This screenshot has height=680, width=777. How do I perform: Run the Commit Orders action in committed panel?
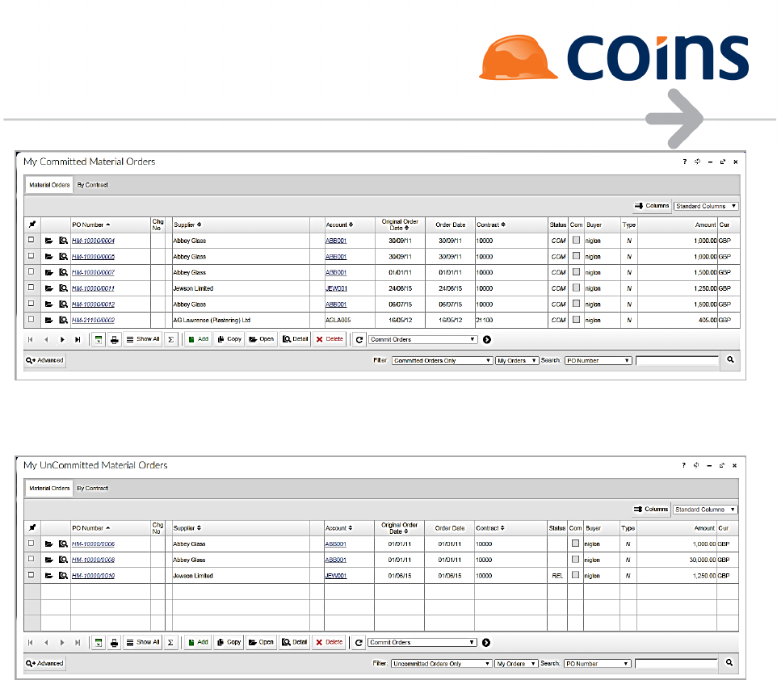[487, 339]
